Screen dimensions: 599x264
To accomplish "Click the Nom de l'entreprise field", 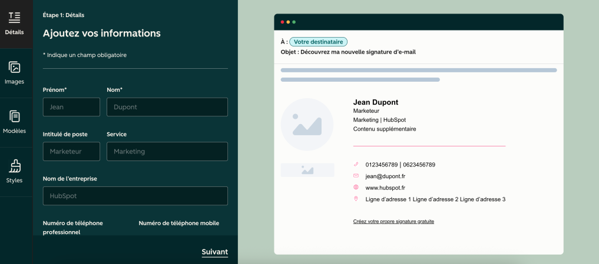I will (135, 196).
